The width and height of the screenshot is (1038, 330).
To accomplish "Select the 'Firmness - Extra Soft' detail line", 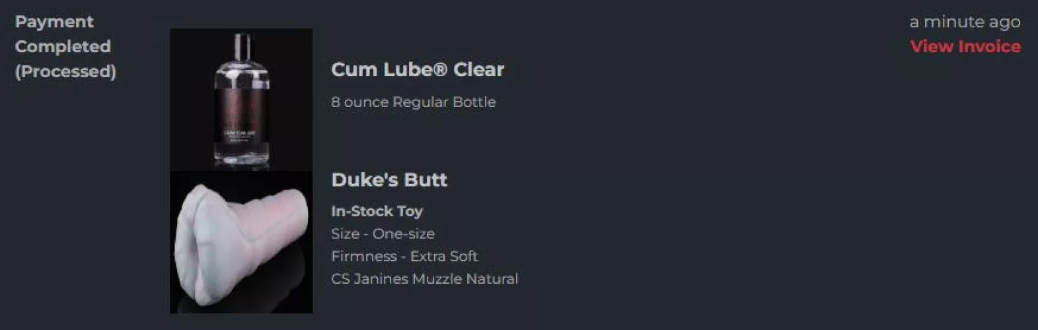I will coord(404,256).
